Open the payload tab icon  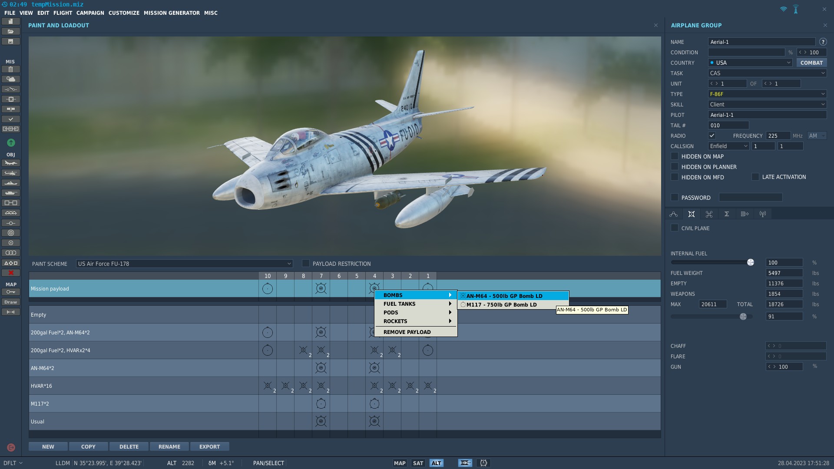[x=692, y=214]
